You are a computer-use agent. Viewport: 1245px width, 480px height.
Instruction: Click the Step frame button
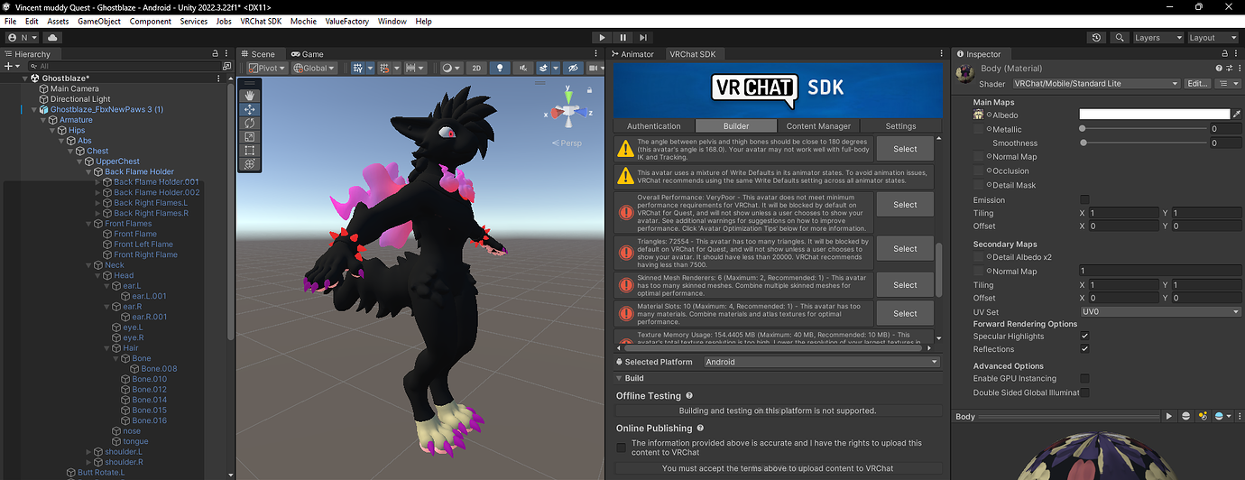[642, 38]
